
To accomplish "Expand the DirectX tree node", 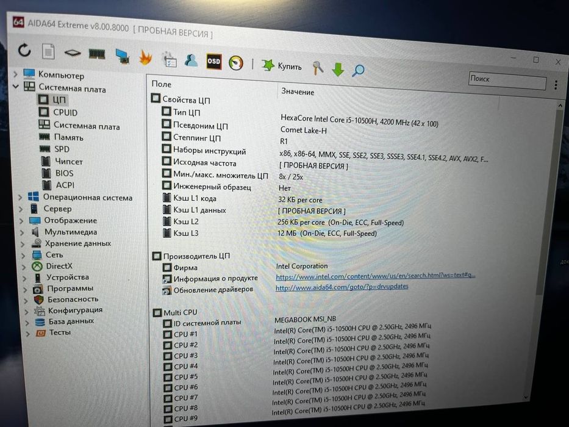I will coord(24,267).
